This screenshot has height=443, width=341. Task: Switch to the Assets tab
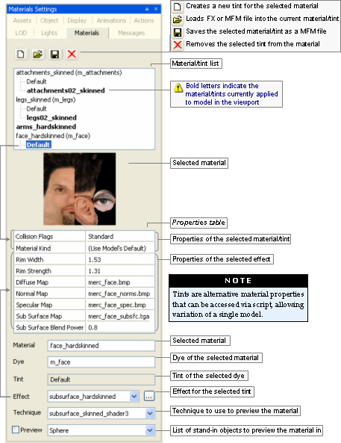tap(22, 21)
